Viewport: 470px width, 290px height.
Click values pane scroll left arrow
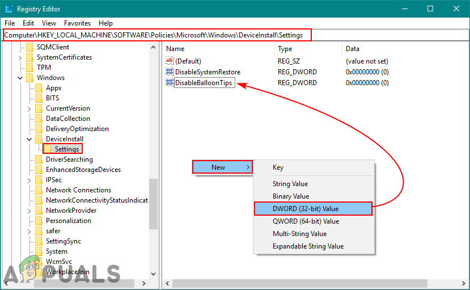click(x=167, y=283)
